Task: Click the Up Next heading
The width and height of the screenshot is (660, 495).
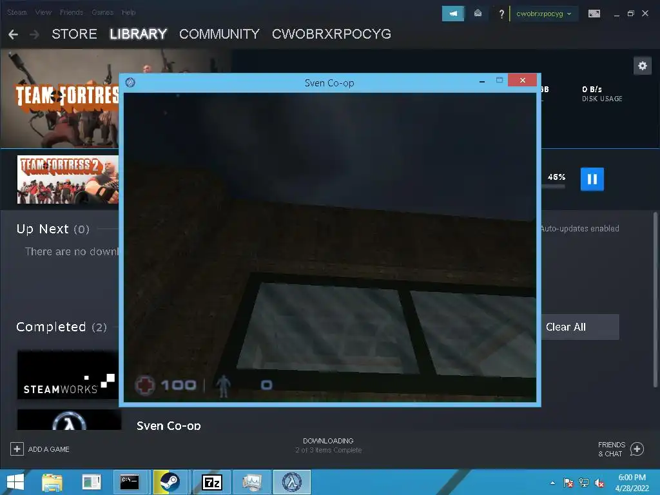Action: (x=53, y=229)
